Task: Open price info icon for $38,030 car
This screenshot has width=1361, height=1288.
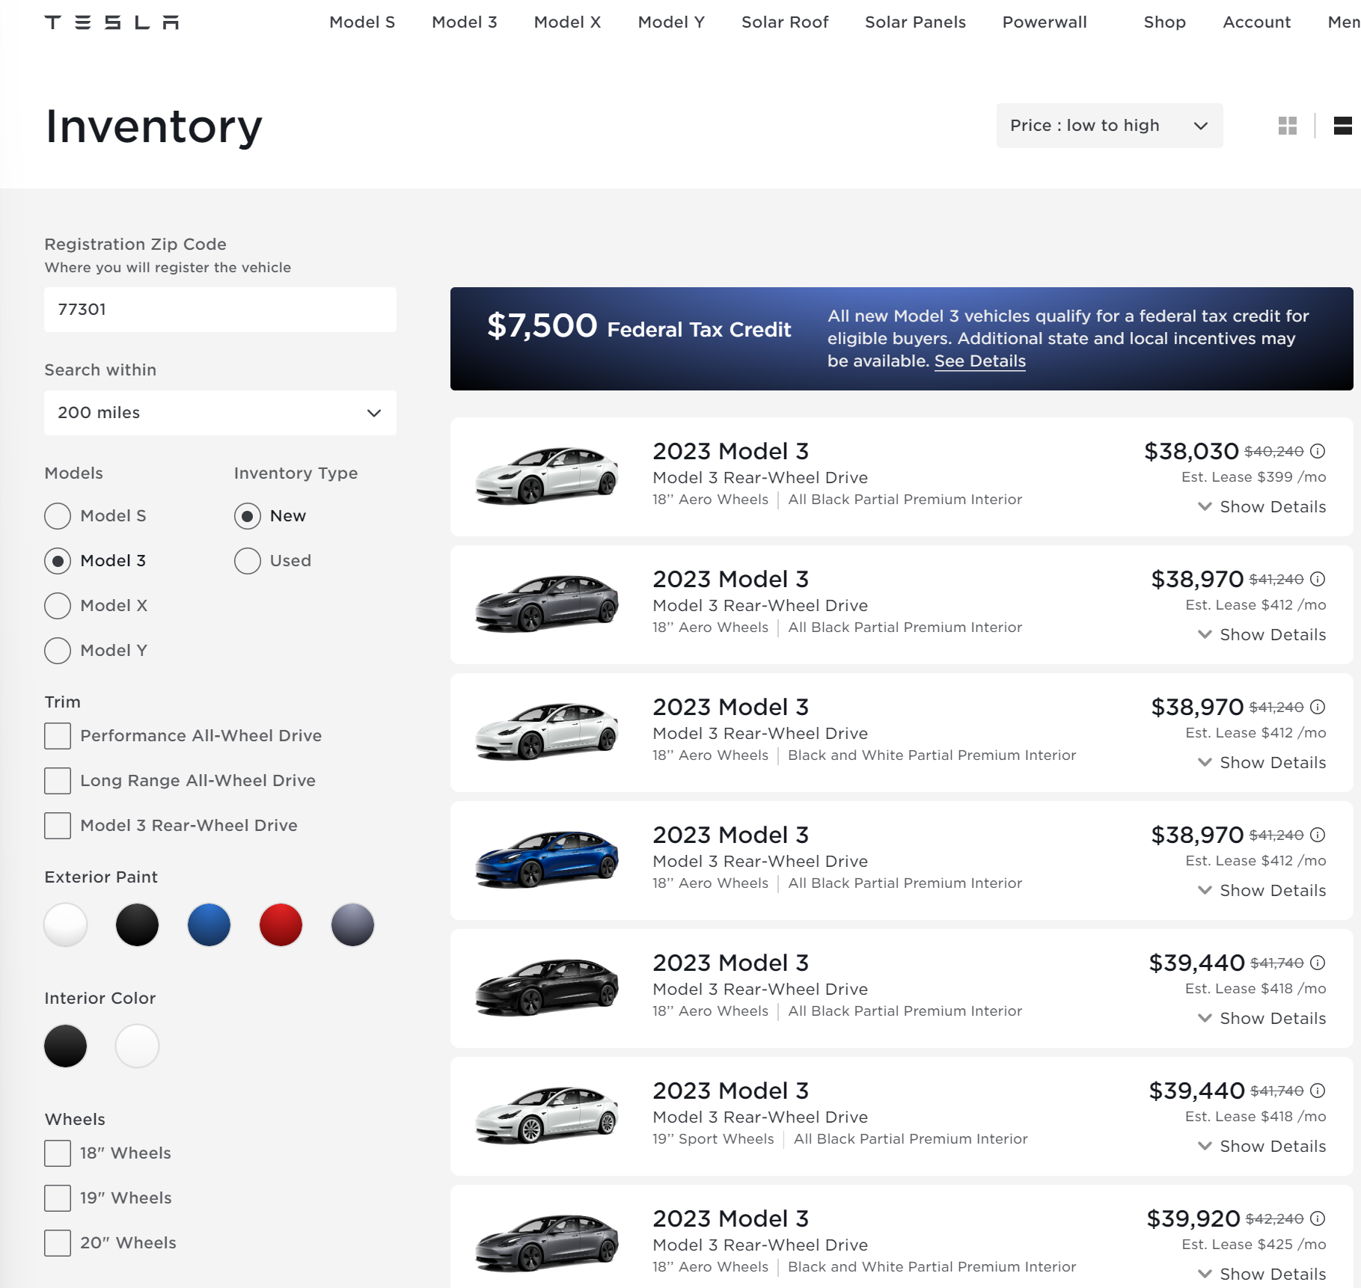Action: point(1318,451)
